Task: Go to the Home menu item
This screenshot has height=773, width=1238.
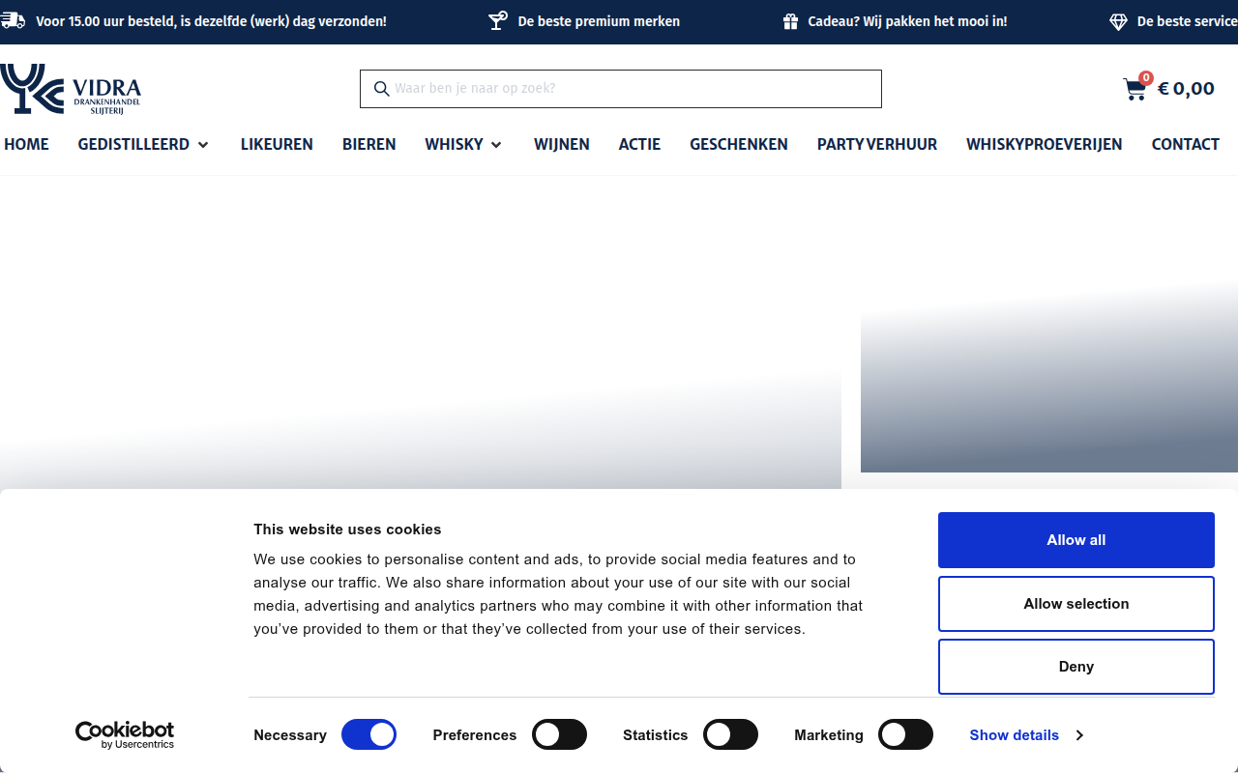Action: [26, 144]
